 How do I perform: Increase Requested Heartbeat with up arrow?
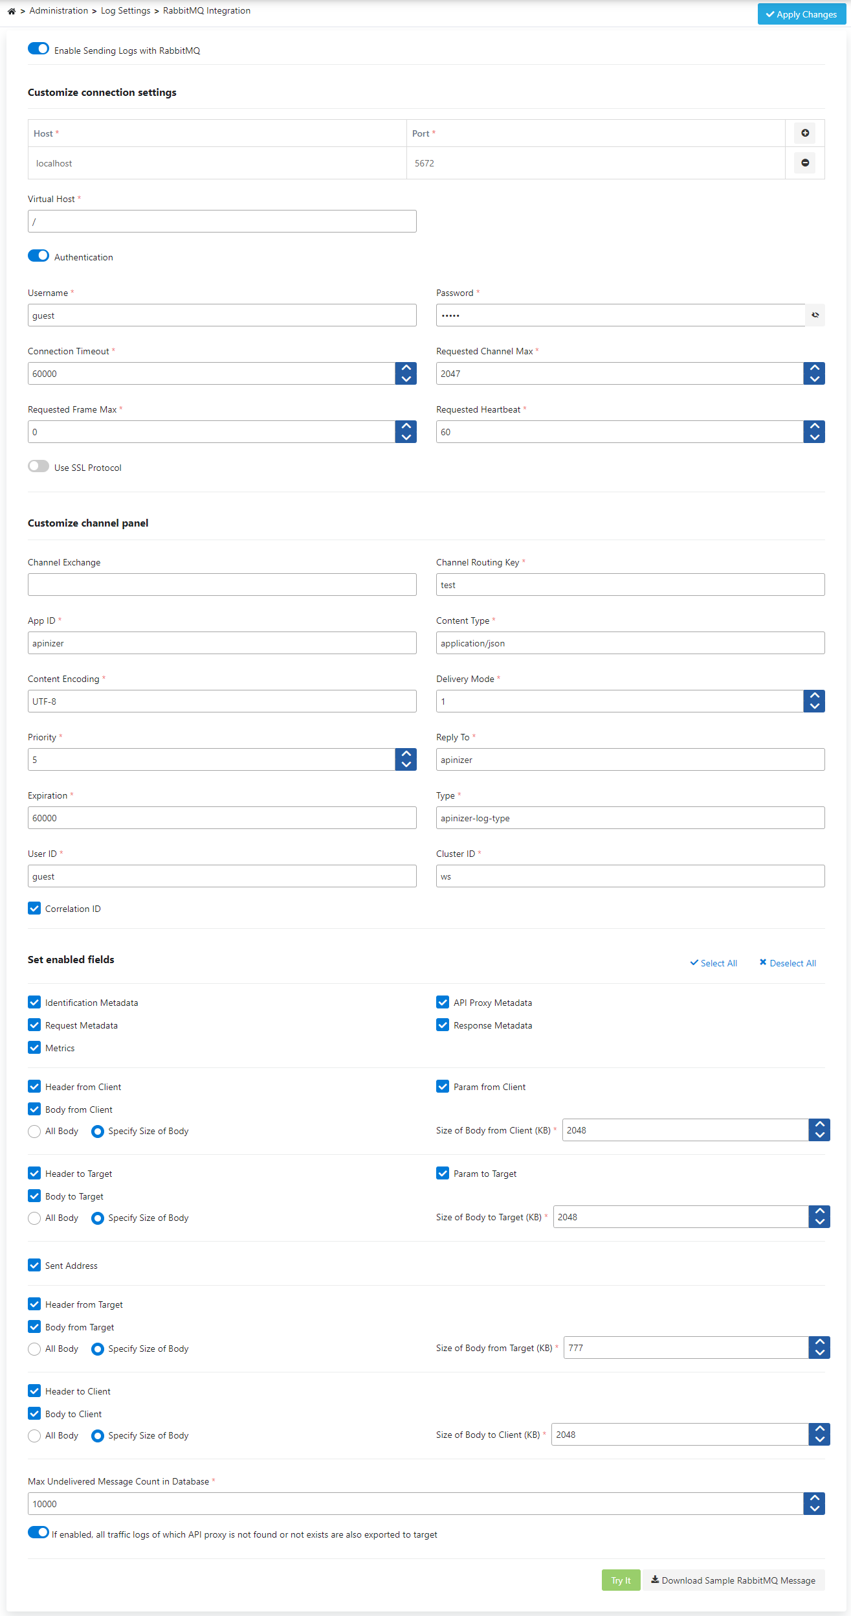click(814, 426)
